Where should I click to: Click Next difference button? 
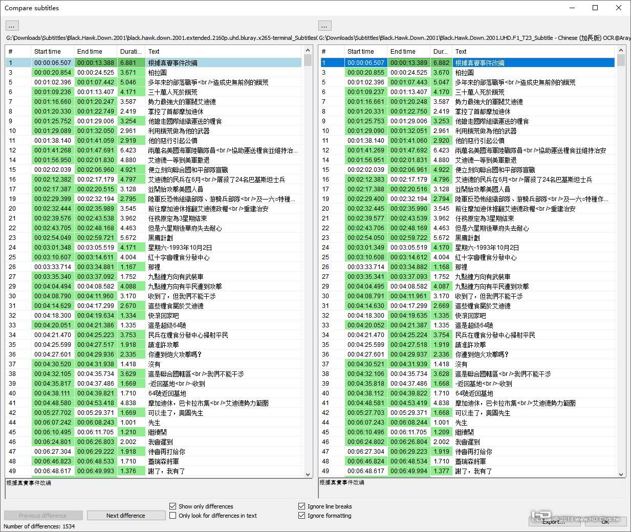pos(126,516)
